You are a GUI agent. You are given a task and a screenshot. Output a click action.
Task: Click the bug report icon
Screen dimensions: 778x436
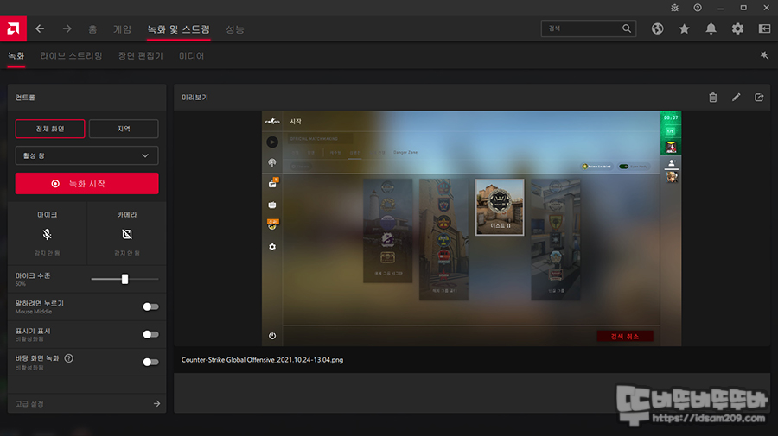[675, 8]
